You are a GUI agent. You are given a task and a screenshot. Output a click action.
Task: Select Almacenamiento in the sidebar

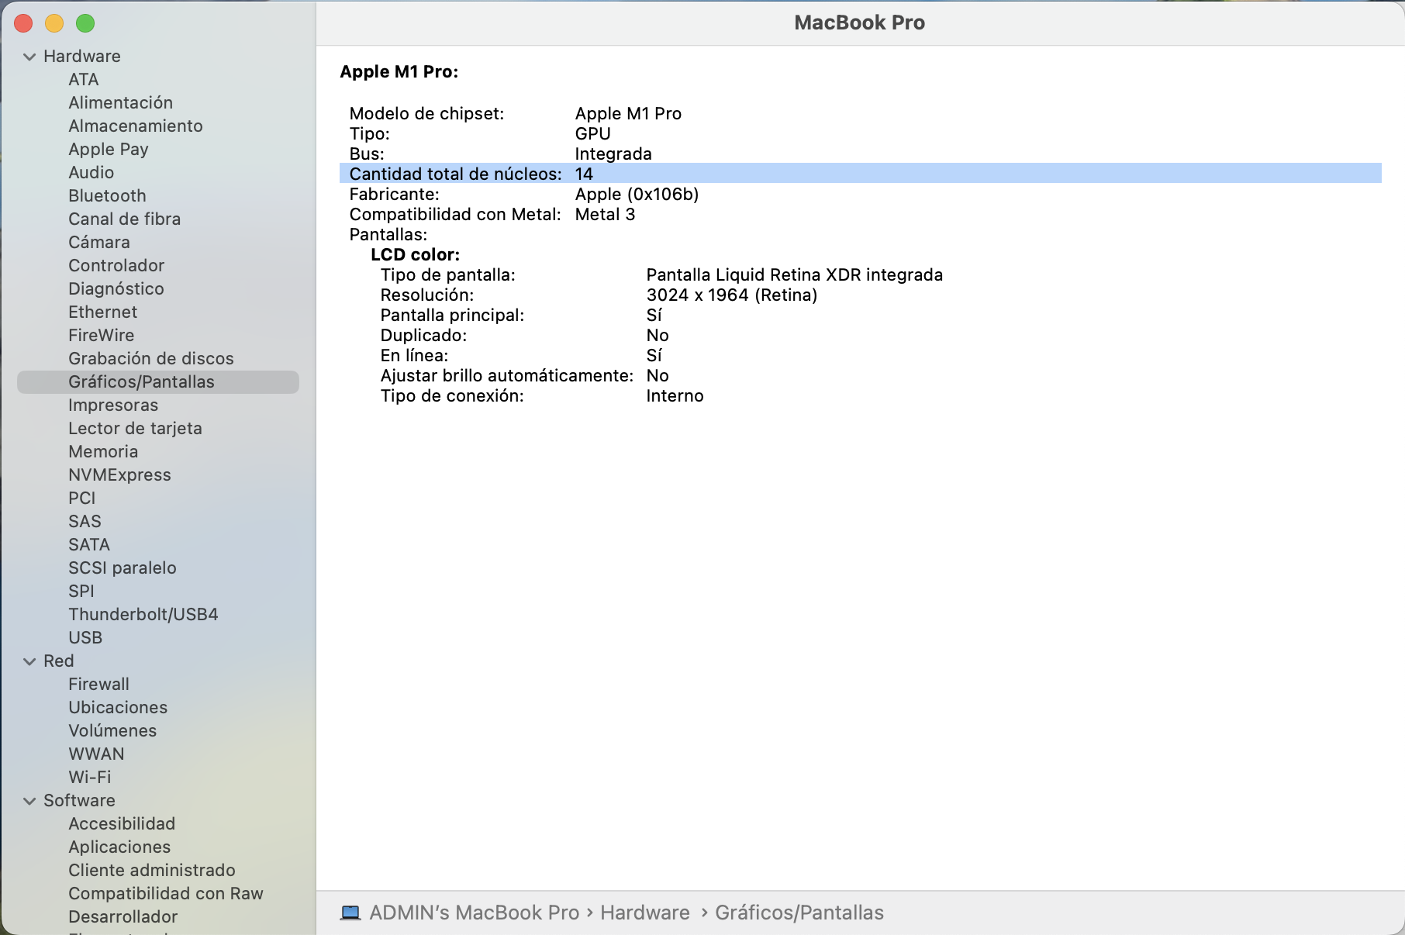coord(135,126)
